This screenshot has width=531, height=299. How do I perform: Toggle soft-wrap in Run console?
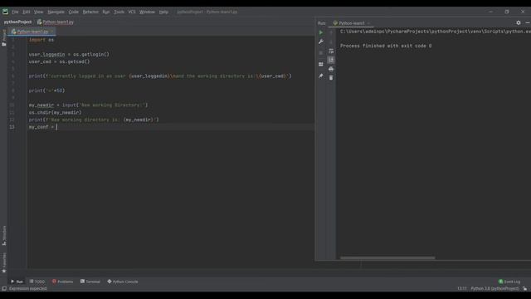click(331, 51)
